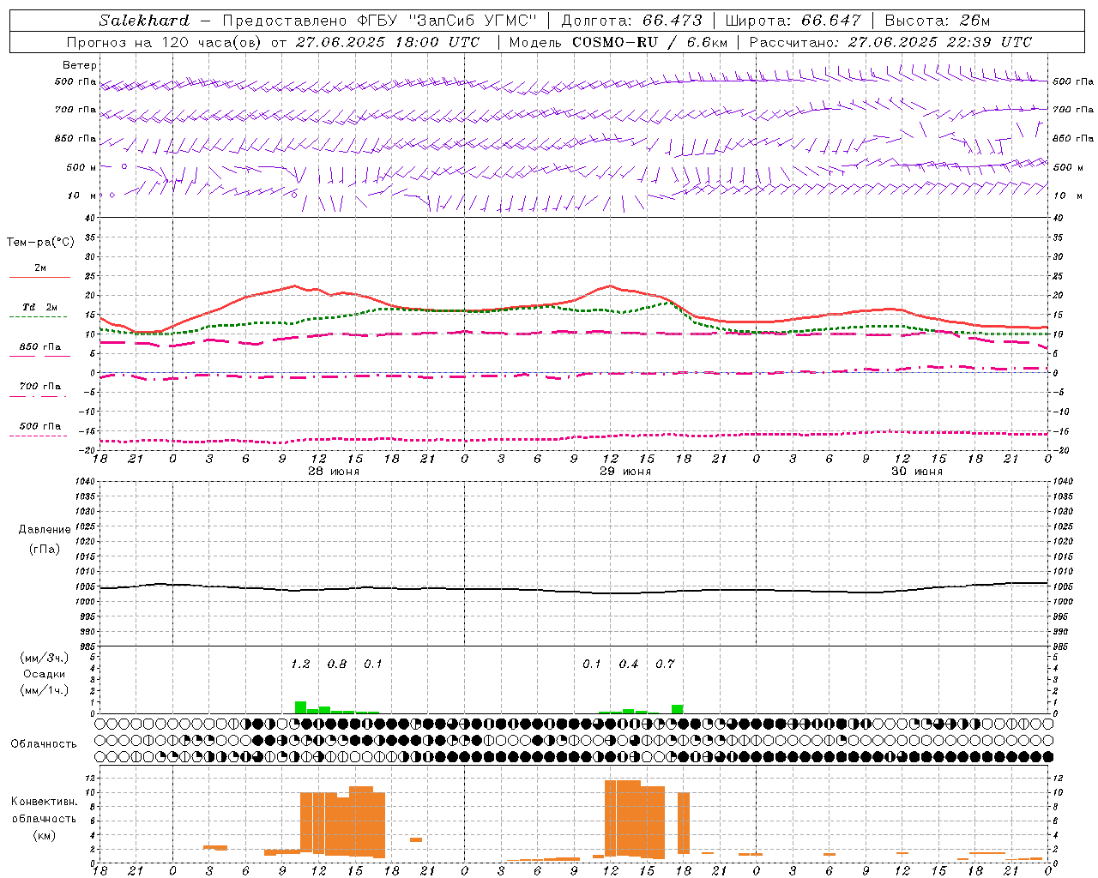Click the 29 июня date label
1098x878 pixels.
point(624,472)
